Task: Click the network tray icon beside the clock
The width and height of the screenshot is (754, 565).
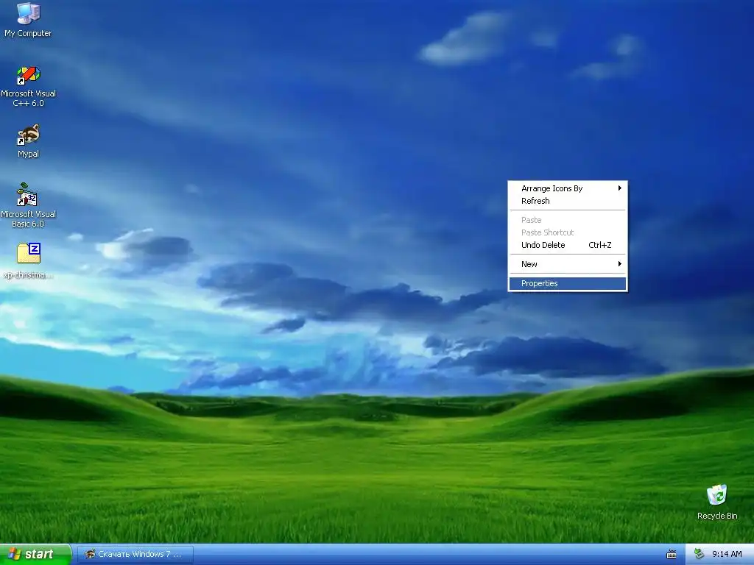Action: (x=699, y=554)
